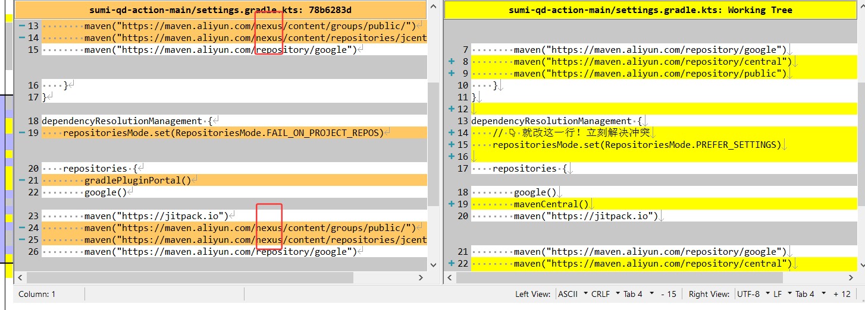
Task: Click the removed-line minus marker at left line 25
Action: pyautogui.click(x=22, y=240)
